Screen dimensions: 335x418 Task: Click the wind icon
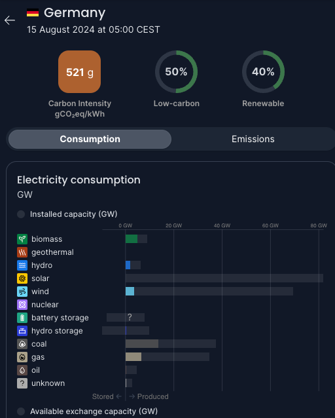pos(22,292)
